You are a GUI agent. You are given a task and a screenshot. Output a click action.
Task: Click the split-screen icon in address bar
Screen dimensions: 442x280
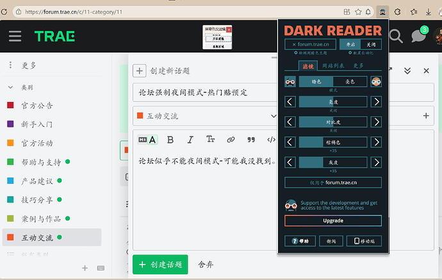347,12
